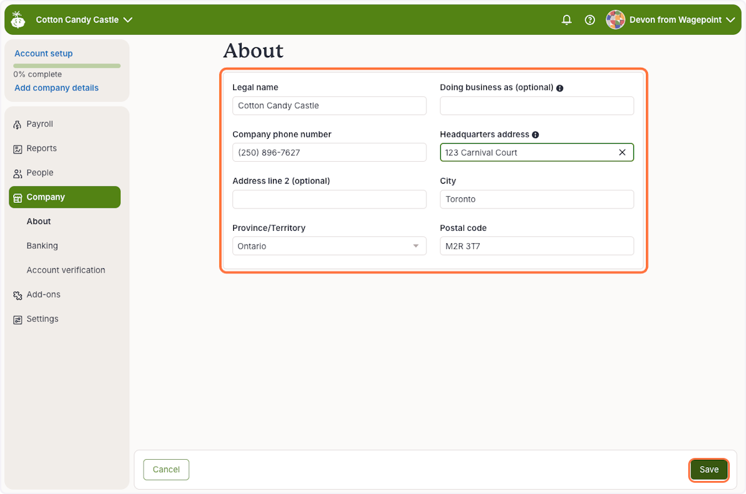Click the Wagepoint logo icon
The image size is (746, 494).
coord(18,20)
